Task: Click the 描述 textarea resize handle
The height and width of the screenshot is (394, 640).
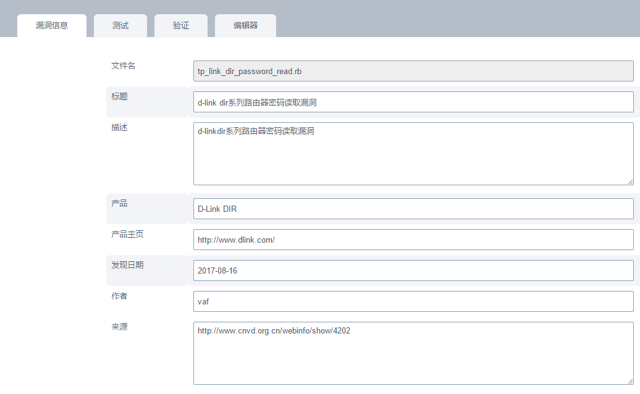Action: click(x=630, y=182)
